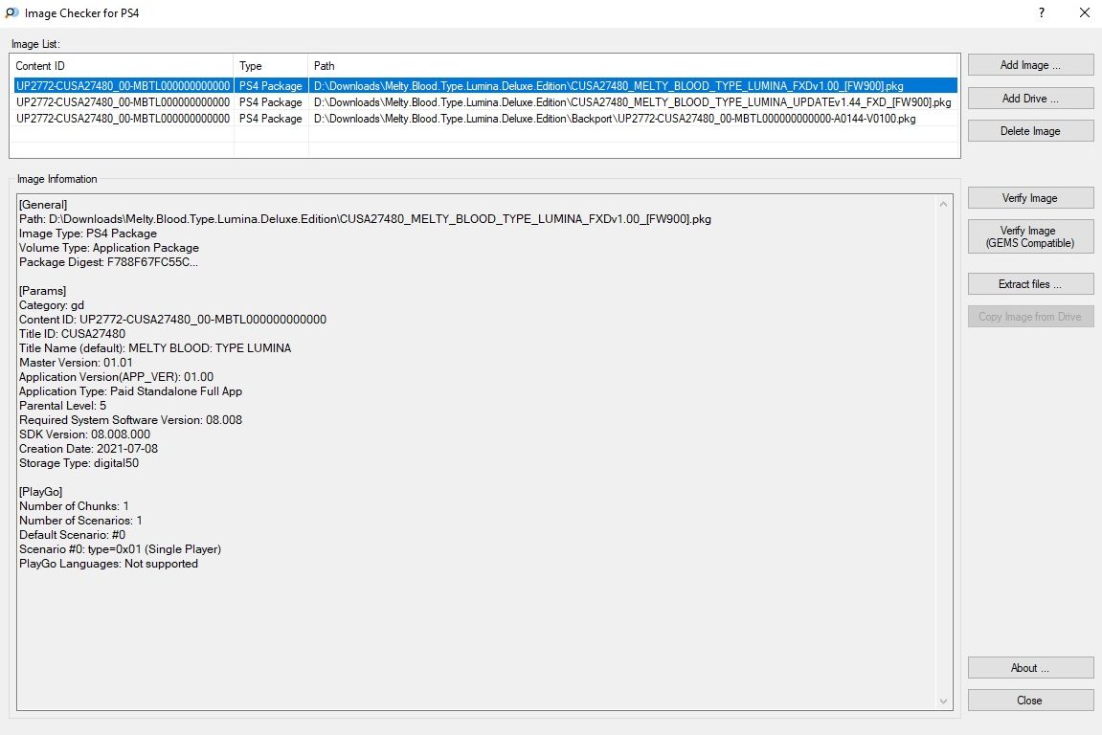Click the Default Scenario: #0 line
1102x735 pixels.
tap(73, 535)
